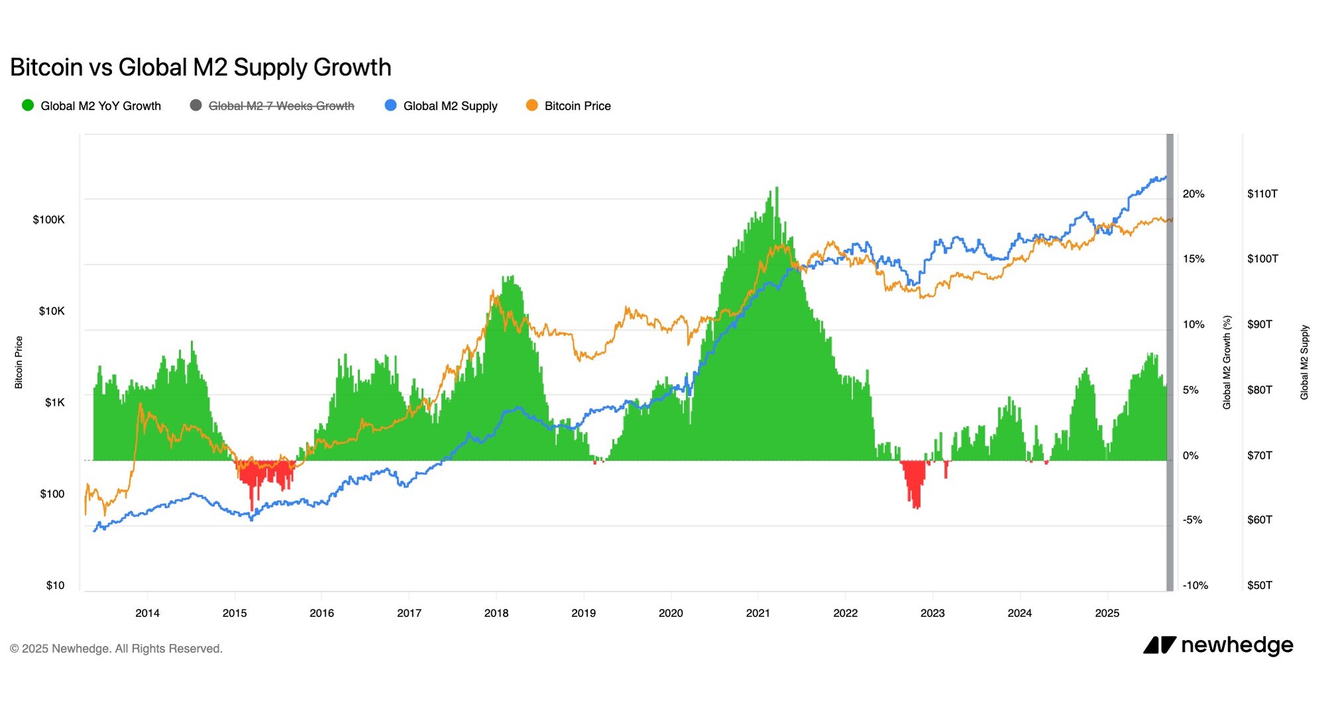The height and width of the screenshot is (703, 1342).
Task: Click the Newhedge logo mark icon
Action: pos(1159,645)
